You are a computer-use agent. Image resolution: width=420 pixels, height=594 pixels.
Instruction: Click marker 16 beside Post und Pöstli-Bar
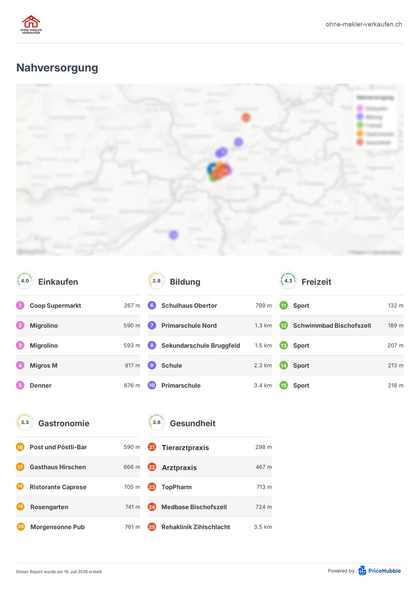click(x=20, y=447)
